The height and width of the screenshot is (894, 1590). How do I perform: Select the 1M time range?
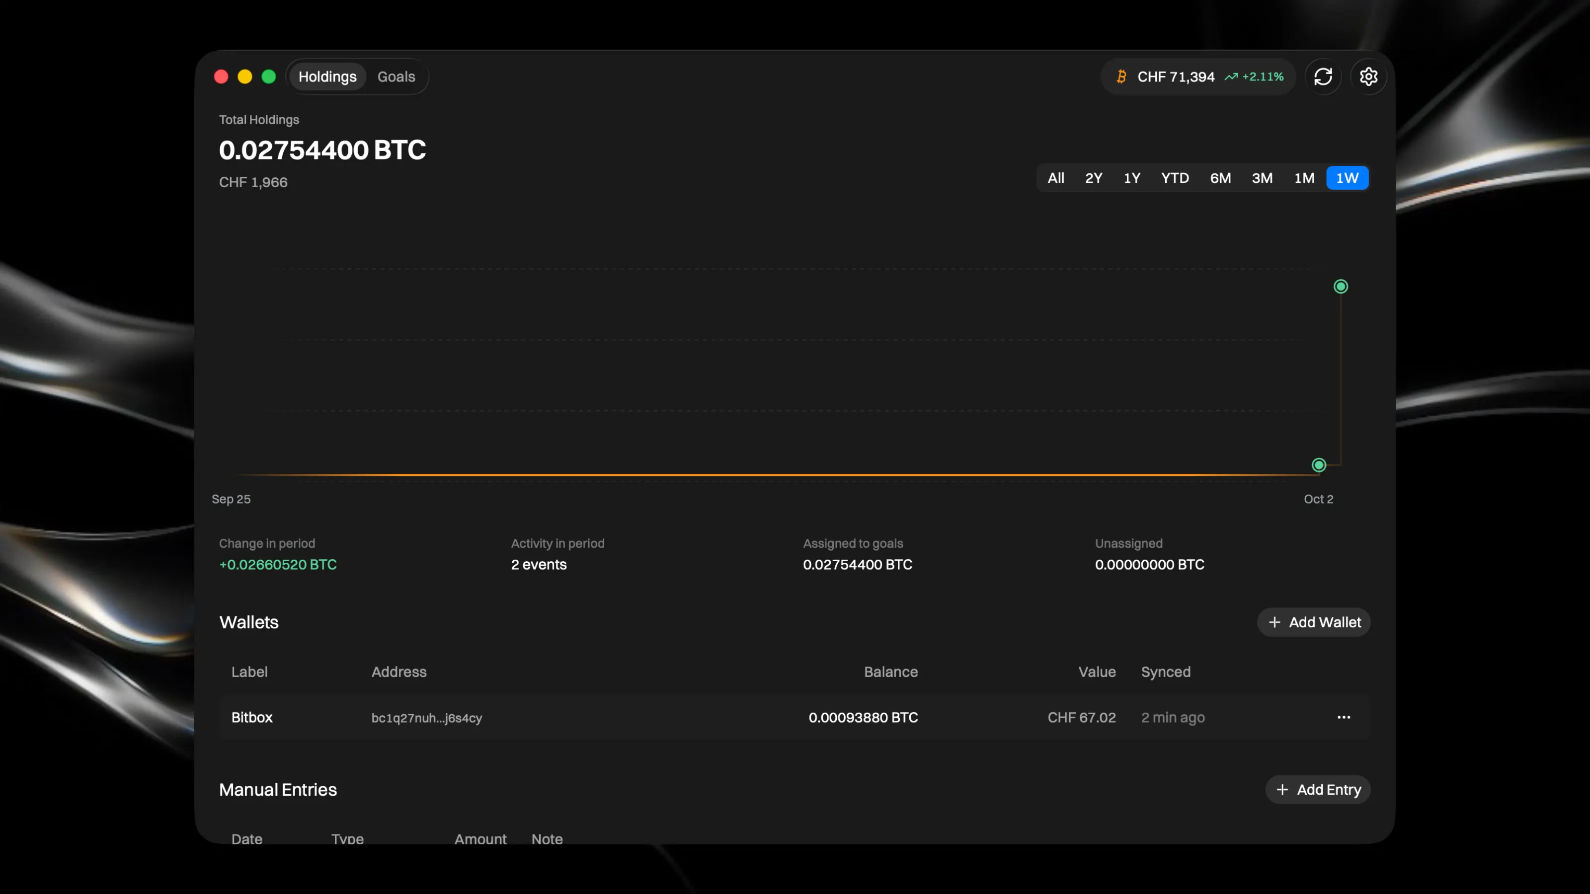pos(1304,178)
